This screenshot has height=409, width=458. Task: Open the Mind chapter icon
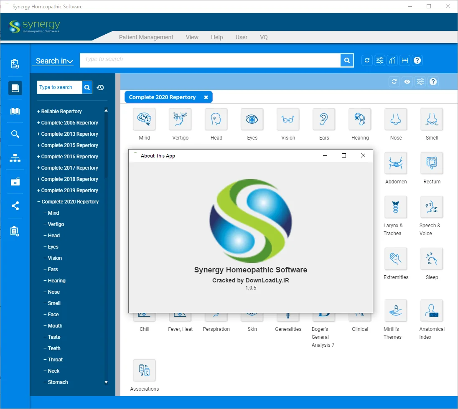coord(144,119)
